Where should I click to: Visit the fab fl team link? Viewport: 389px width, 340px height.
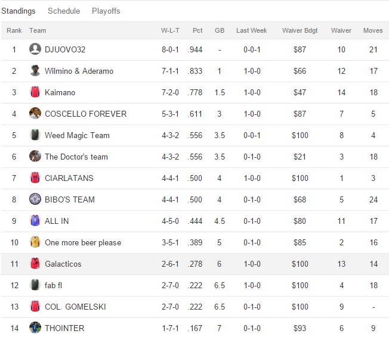[x=53, y=285]
